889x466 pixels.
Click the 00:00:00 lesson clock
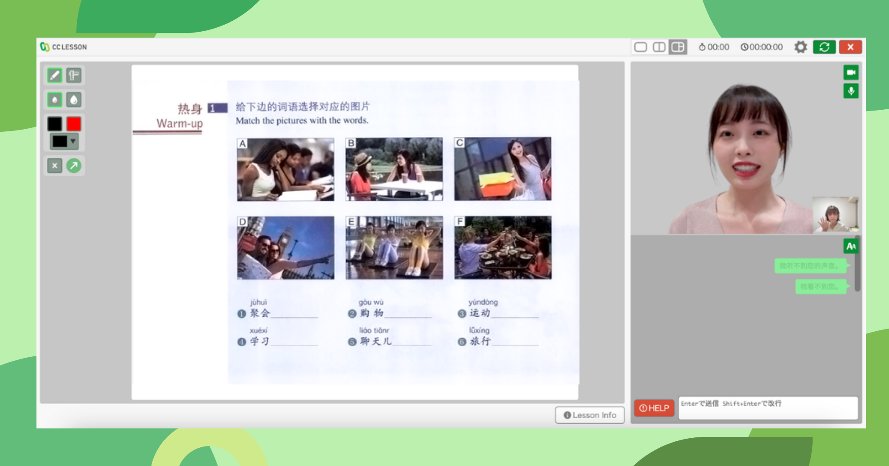tap(762, 47)
